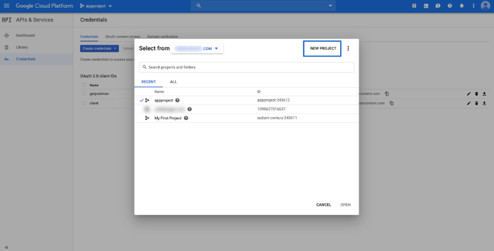
Task: Open notifications bell
Action: tap(462, 6)
